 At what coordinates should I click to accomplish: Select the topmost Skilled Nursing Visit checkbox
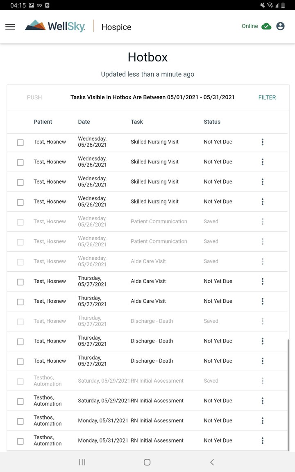20,143
